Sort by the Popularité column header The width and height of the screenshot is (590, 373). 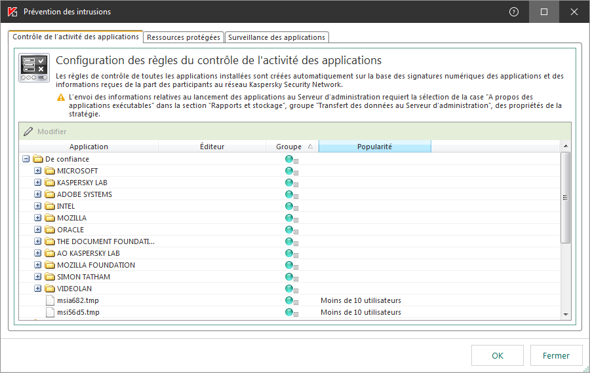pyautogui.click(x=374, y=147)
